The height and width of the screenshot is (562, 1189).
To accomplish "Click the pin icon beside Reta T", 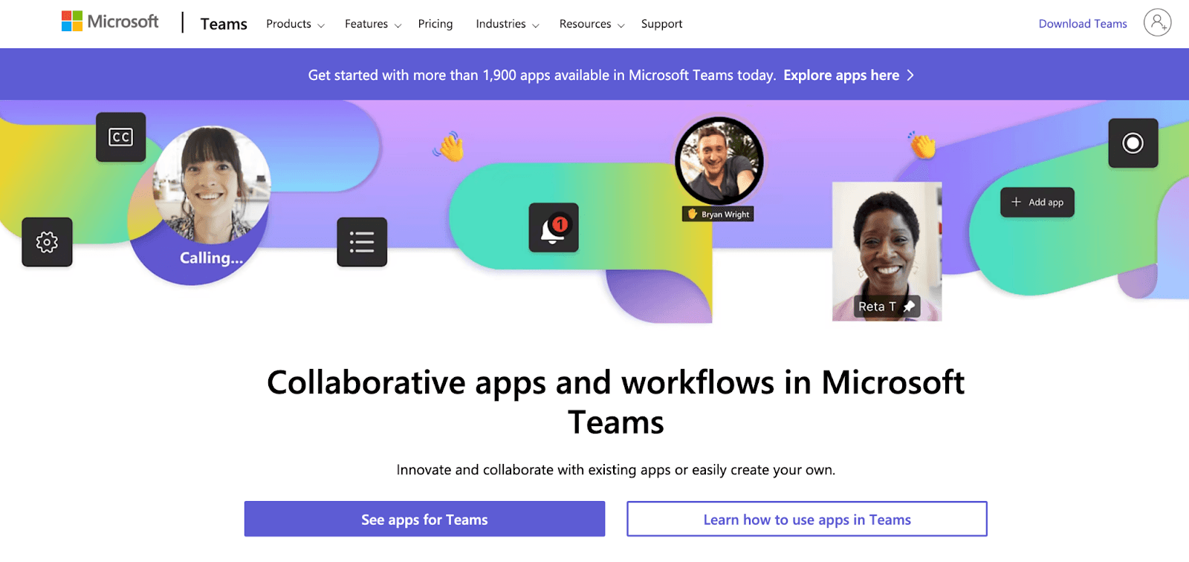I will tap(909, 306).
